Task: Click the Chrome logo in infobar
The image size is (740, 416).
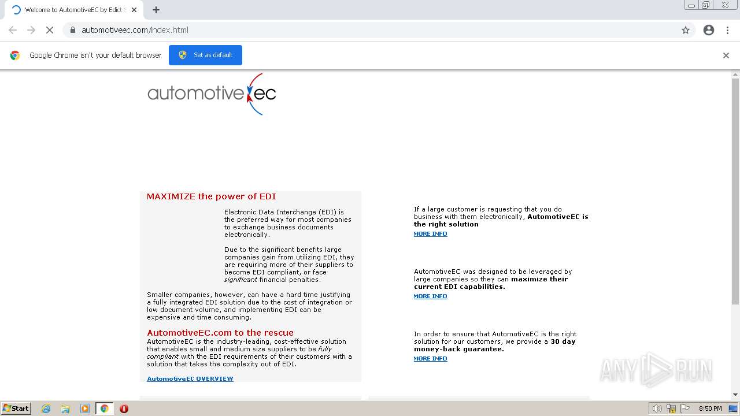Action: [15, 55]
